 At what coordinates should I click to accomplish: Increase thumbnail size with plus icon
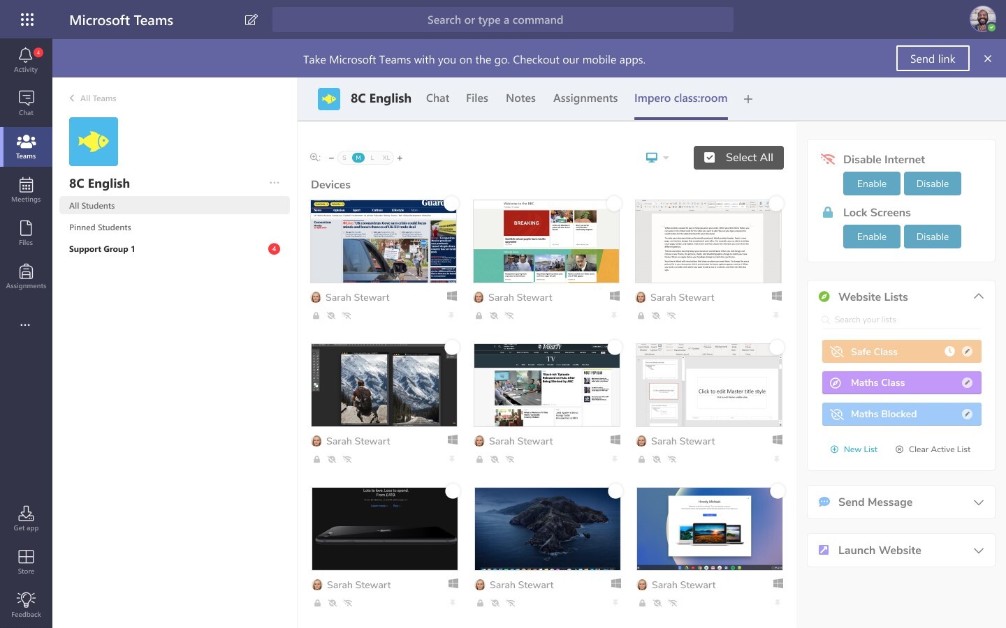point(400,158)
